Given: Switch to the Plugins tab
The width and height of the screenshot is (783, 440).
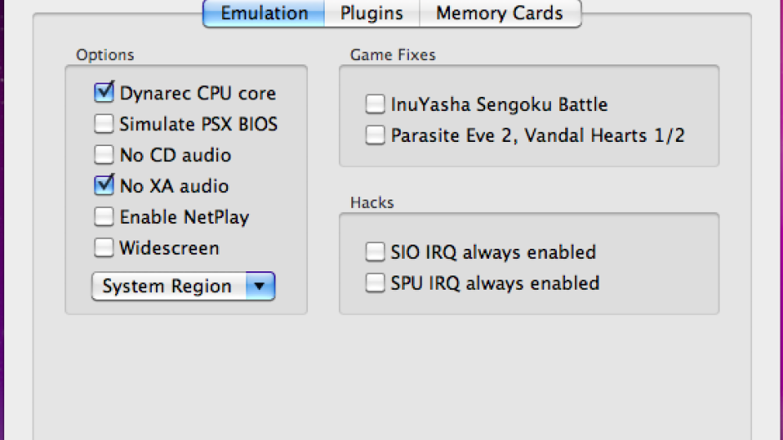Looking at the screenshot, I should click(371, 13).
